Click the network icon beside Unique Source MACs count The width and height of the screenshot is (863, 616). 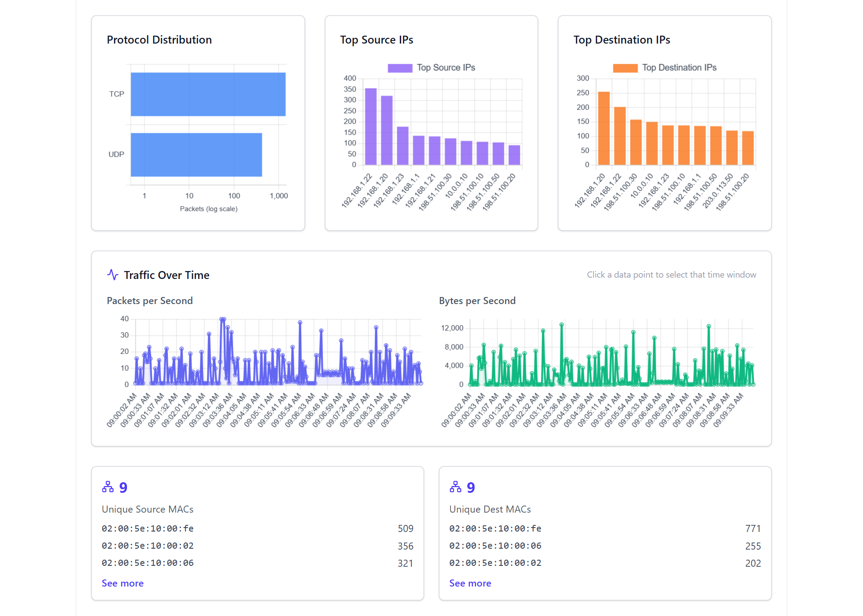108,487
